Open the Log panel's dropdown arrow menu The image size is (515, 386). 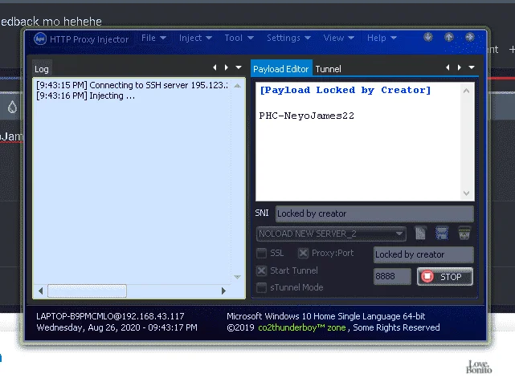[x=239, y=67]
